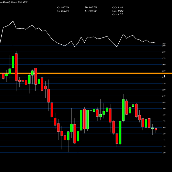Click the 149 price axis label
Screen dimensions: 172x172
tap(164, 140)
